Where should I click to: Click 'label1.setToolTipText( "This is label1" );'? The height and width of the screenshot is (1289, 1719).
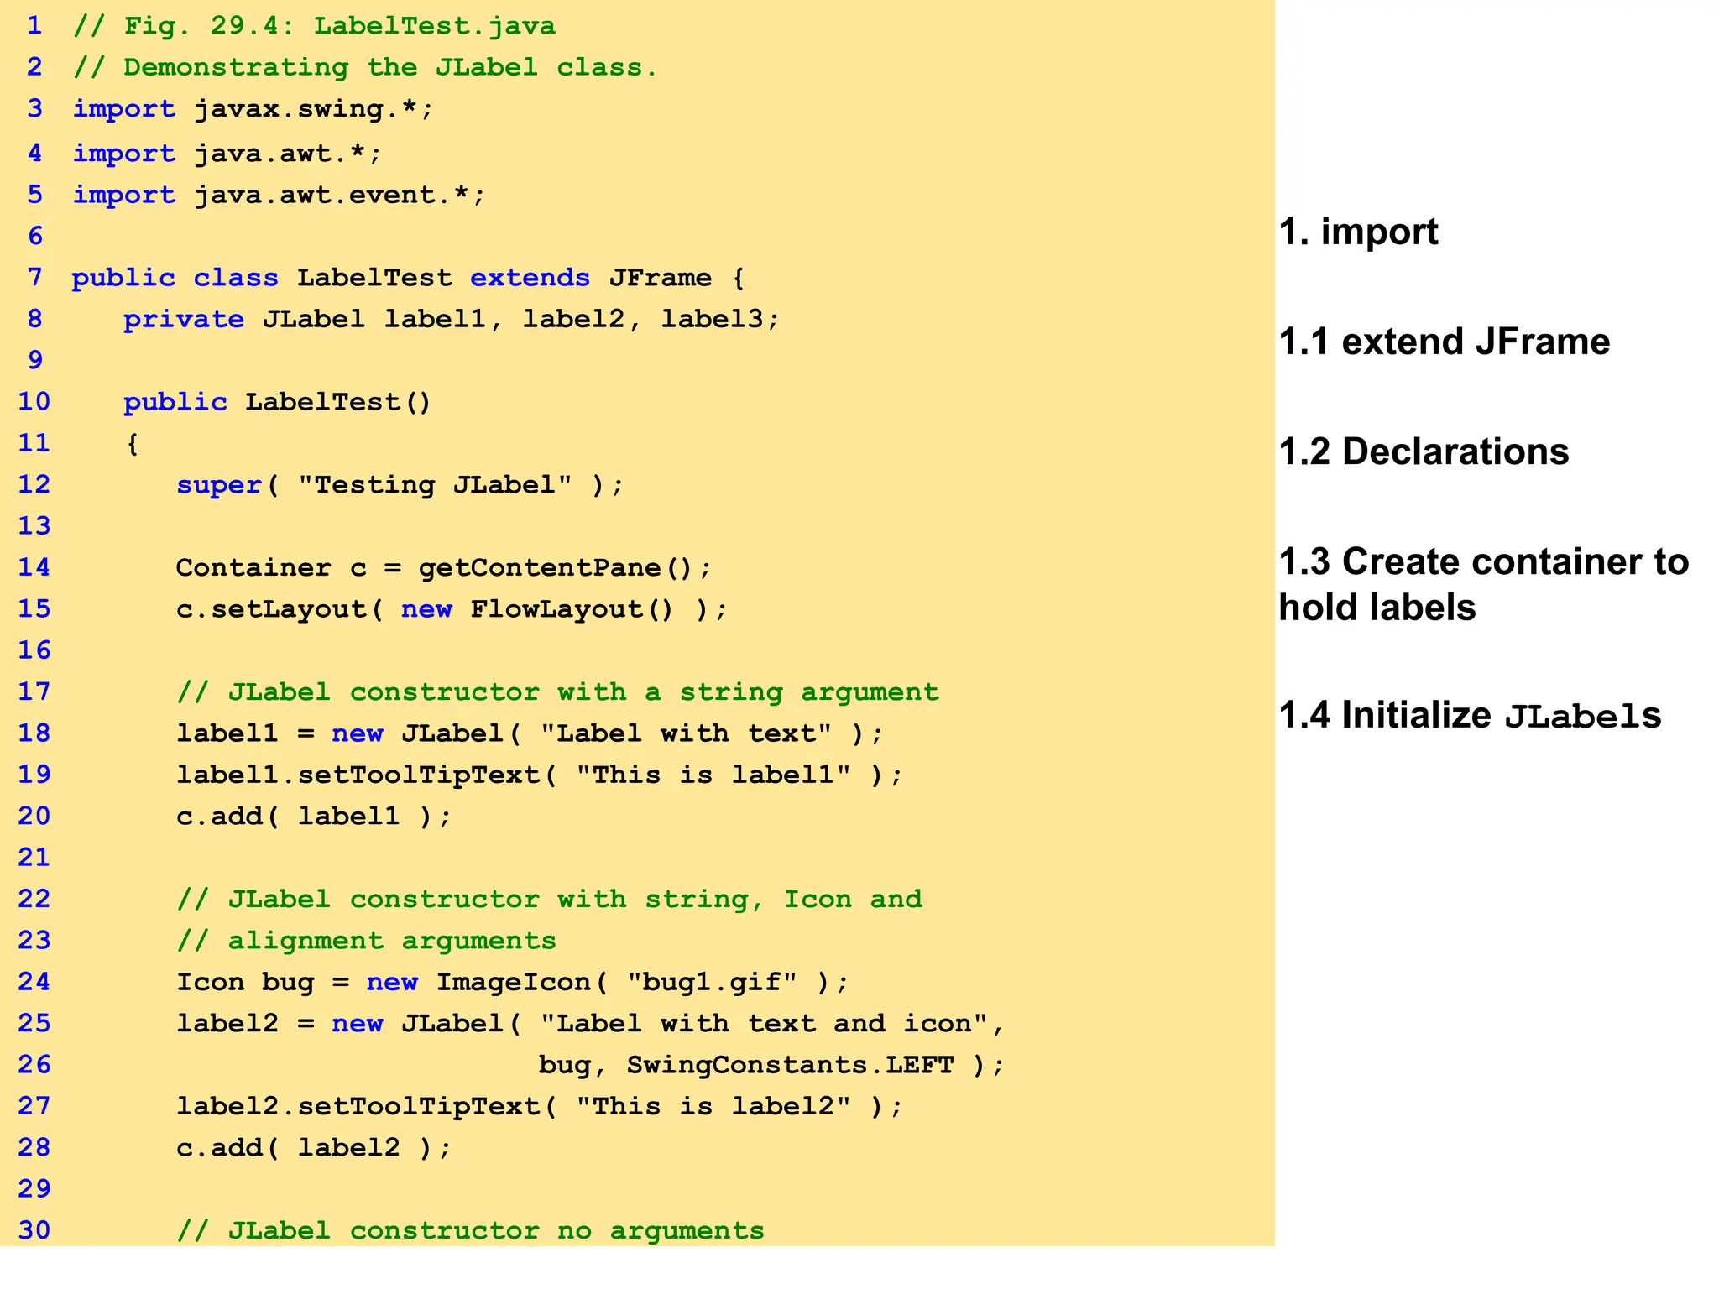coord(539,775)
